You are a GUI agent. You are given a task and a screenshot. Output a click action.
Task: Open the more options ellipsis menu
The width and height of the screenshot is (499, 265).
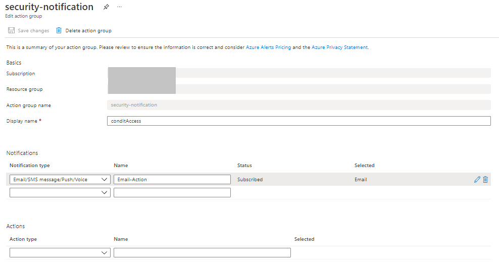coord(120,8)
